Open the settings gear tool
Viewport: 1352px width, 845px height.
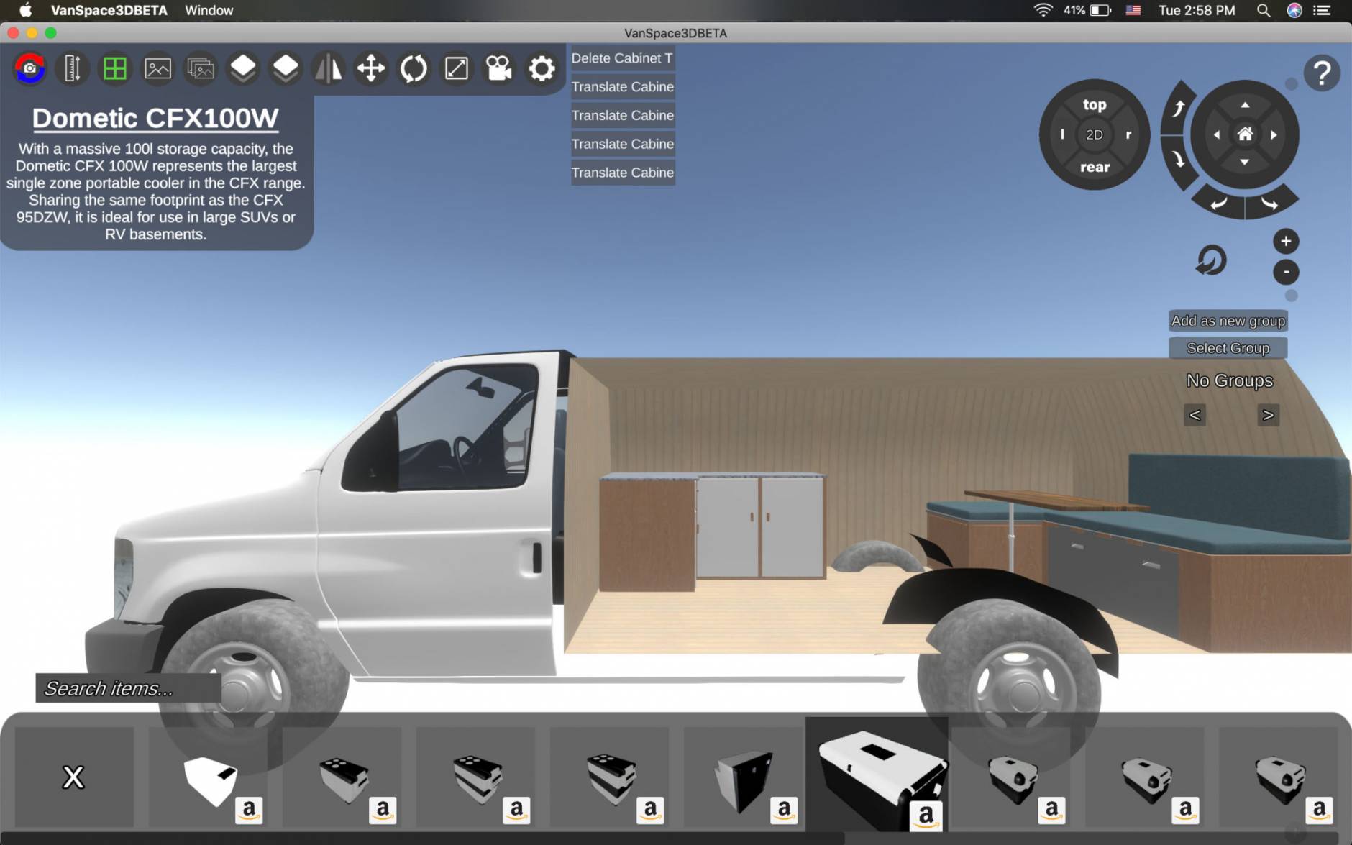[542, 68]
